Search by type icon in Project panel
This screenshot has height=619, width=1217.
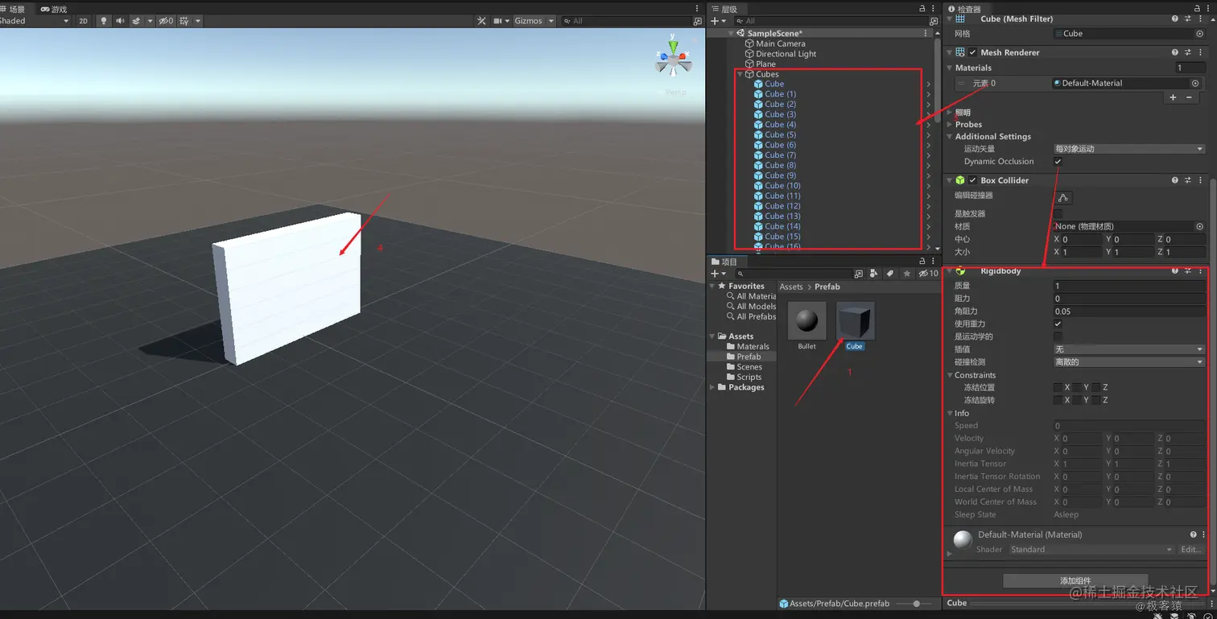click(874, 274)
